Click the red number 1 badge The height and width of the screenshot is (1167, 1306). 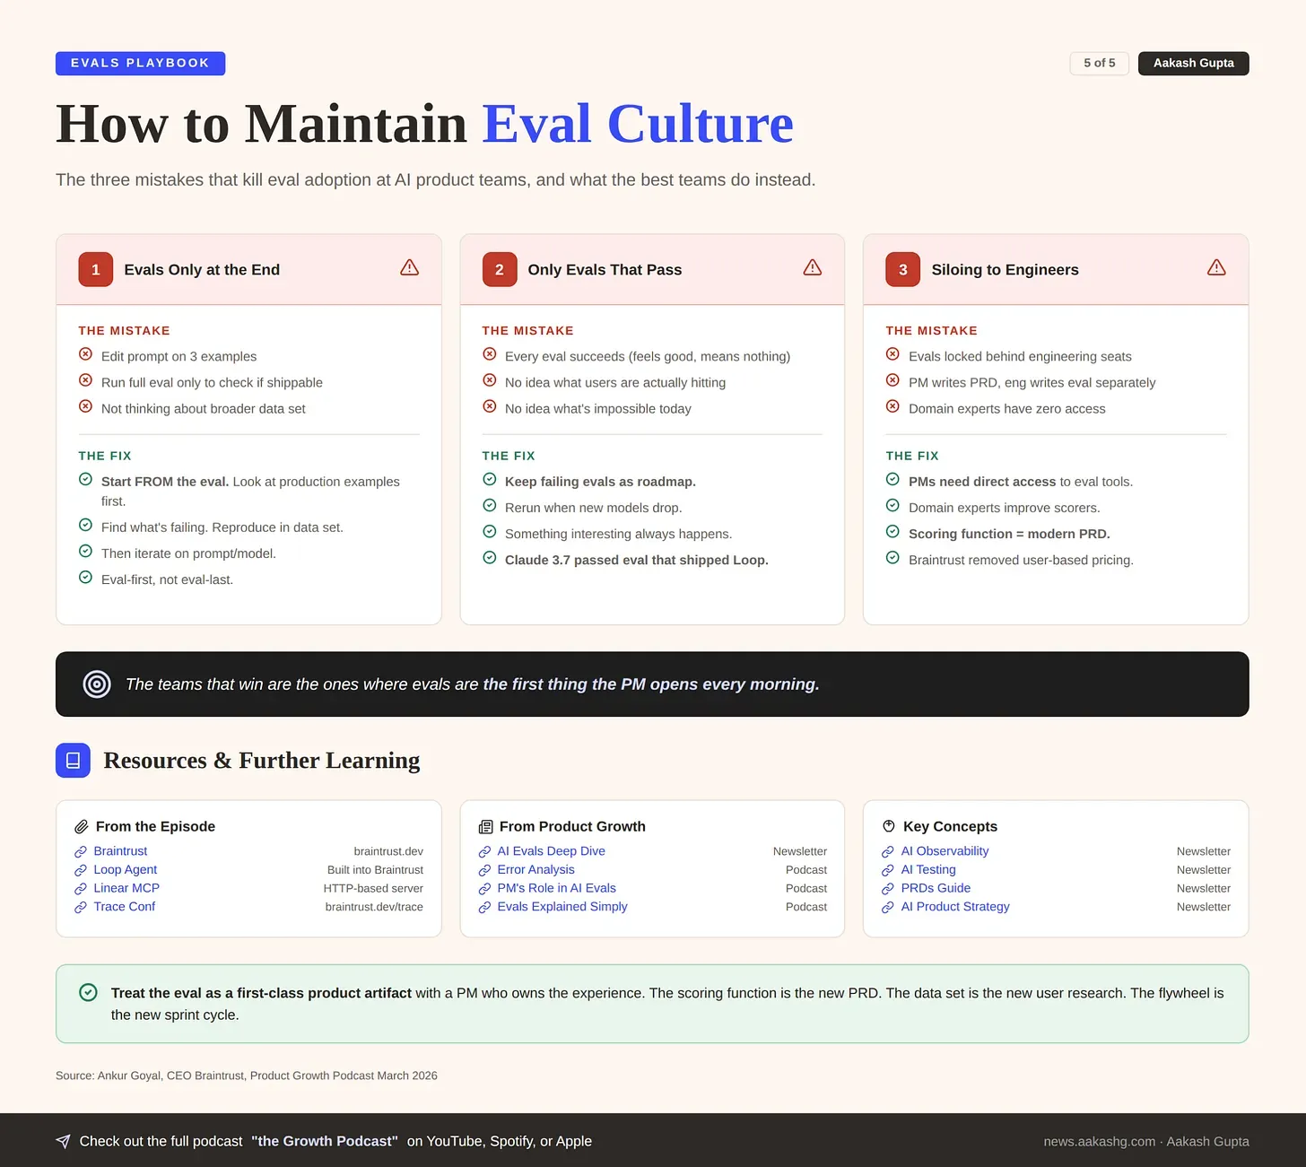coord(96,270)
